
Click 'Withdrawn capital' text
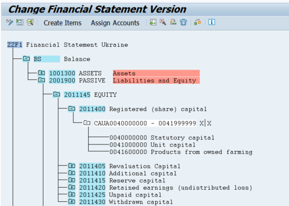click(141, 202)
